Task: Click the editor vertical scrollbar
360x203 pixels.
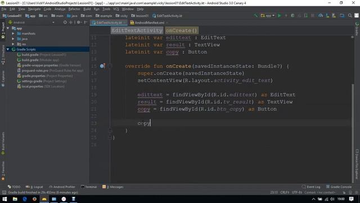Action: click(353, 134)
